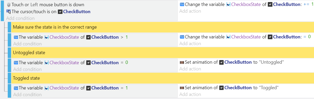Select the "Make sure the state is in the correct range" comment
The height and width of the screenshot is (99, 314).
click(x=162, y=27)
